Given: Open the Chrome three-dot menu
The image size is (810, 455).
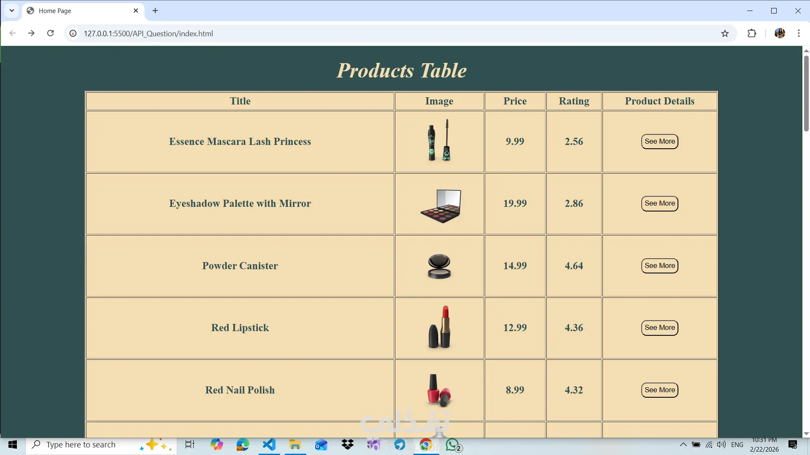Looking at the screenshot, I should [799, 33].
